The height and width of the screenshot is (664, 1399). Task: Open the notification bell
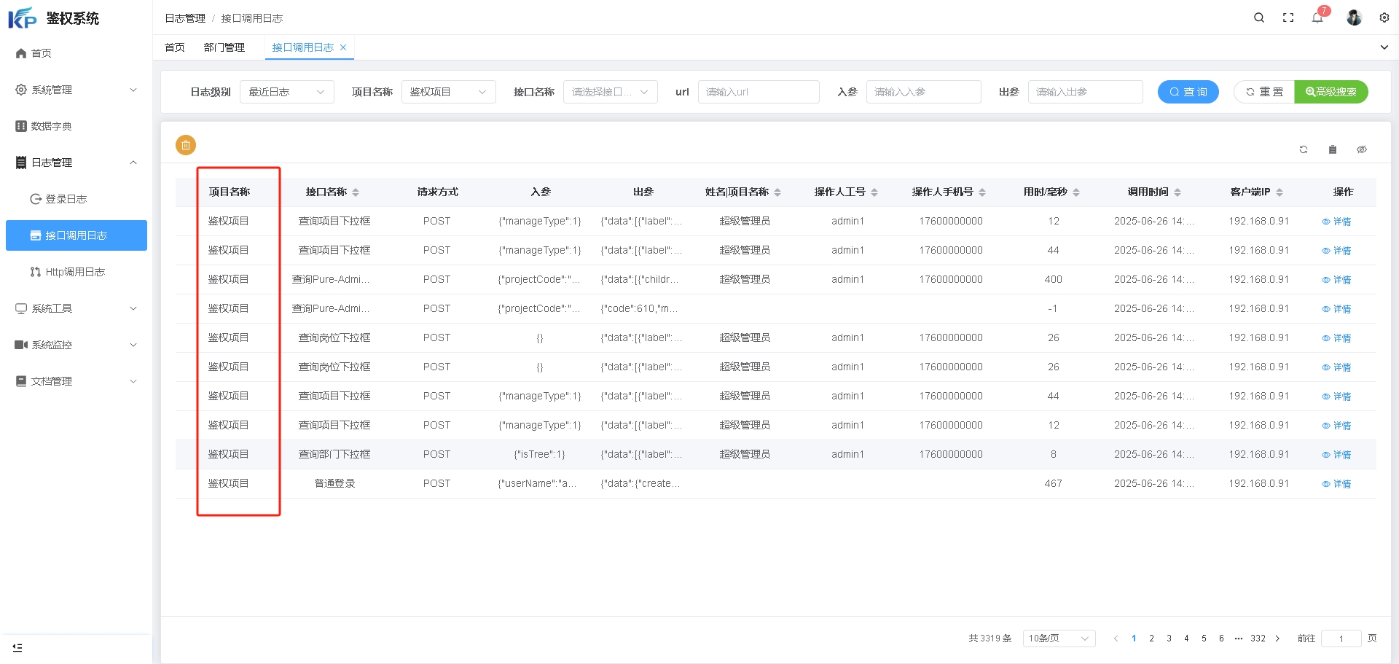1317,18
